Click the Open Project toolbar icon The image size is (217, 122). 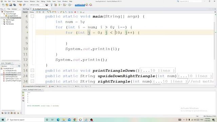click(11, 5)
